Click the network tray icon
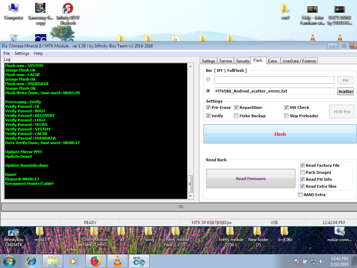This screenshot has height=268, width=357. [313, 261]
